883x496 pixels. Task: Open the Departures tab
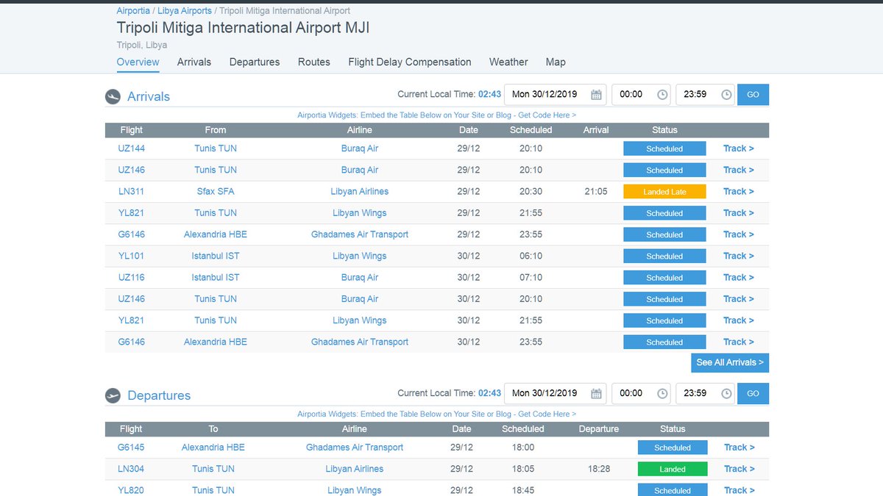(255, 62)
